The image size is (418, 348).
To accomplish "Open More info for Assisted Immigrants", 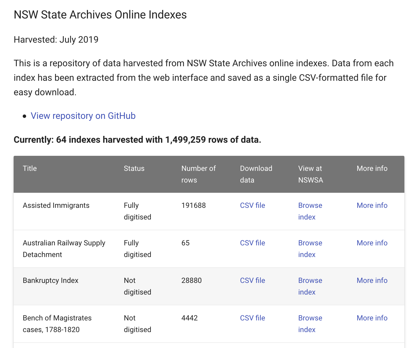I will 372,206.
